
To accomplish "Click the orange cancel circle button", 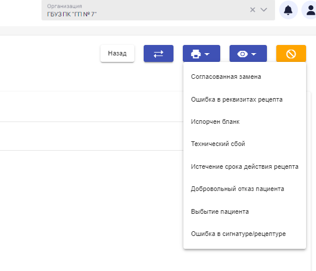I will [x=291, y=53].
